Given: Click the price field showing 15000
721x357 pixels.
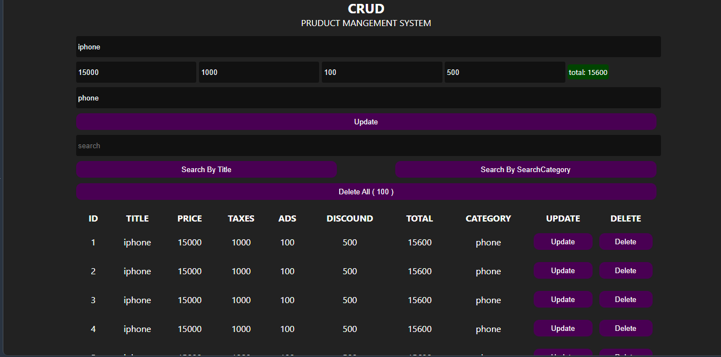Looking at the screenshot, I should pyautogui.click(x=136, y=72).
